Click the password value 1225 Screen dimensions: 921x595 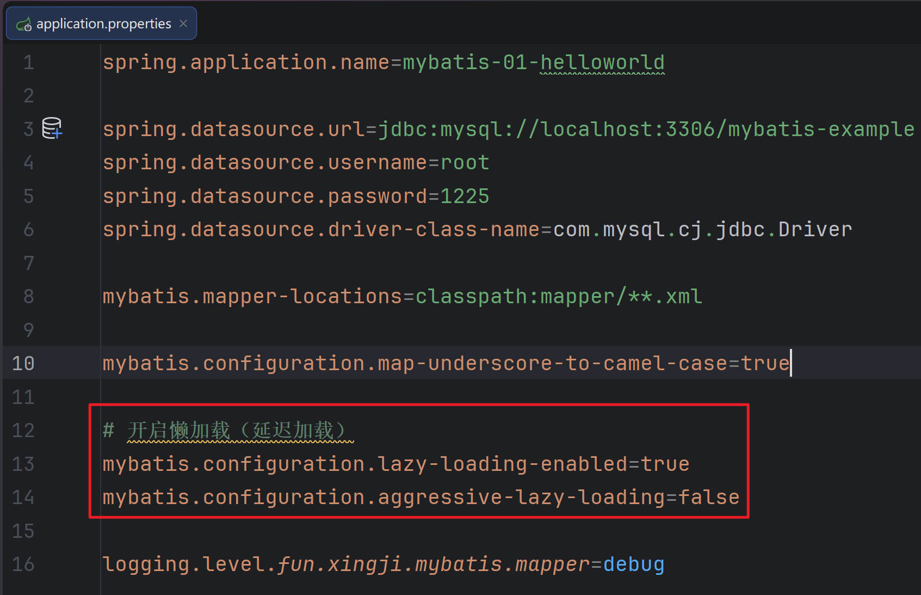coord(465,197)
